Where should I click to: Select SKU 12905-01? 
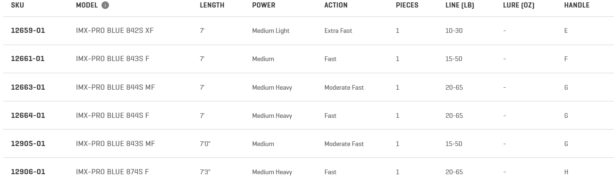(x=28, y=144)
